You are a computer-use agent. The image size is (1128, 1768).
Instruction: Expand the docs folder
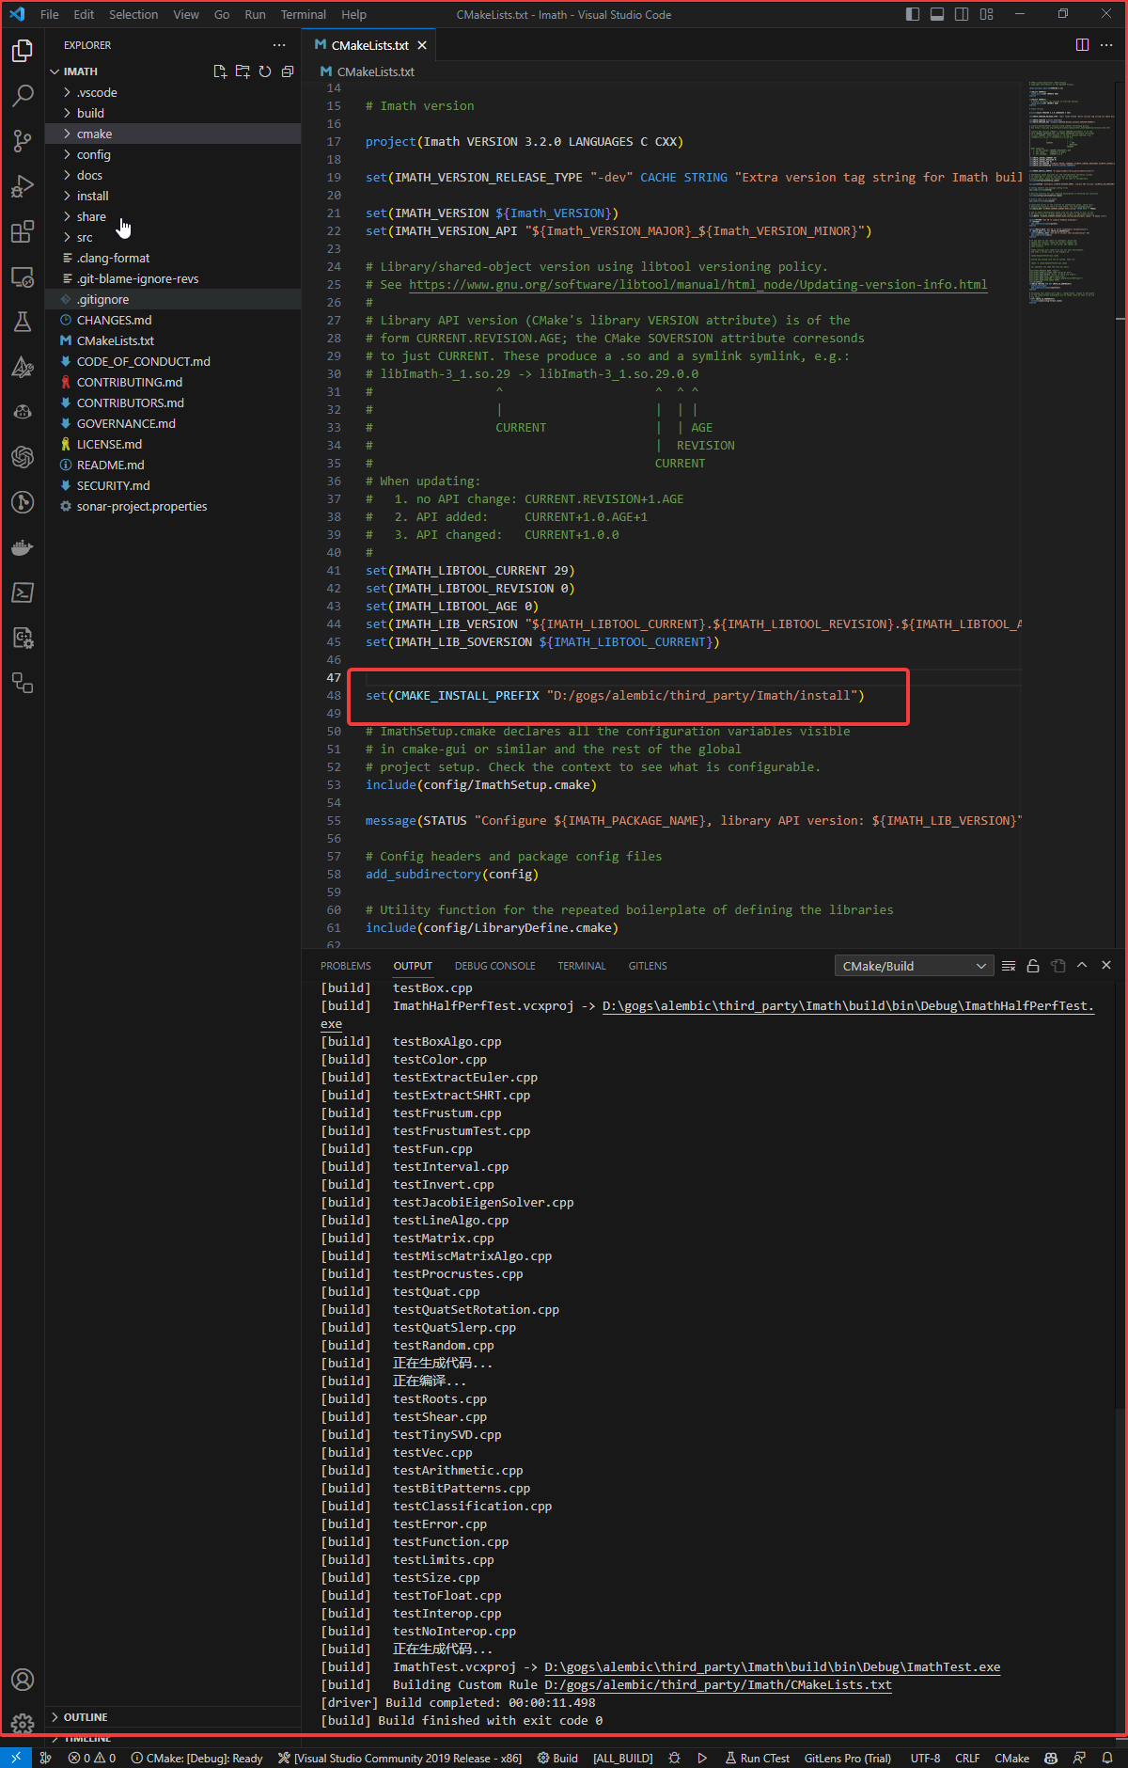tap(175, 175)
